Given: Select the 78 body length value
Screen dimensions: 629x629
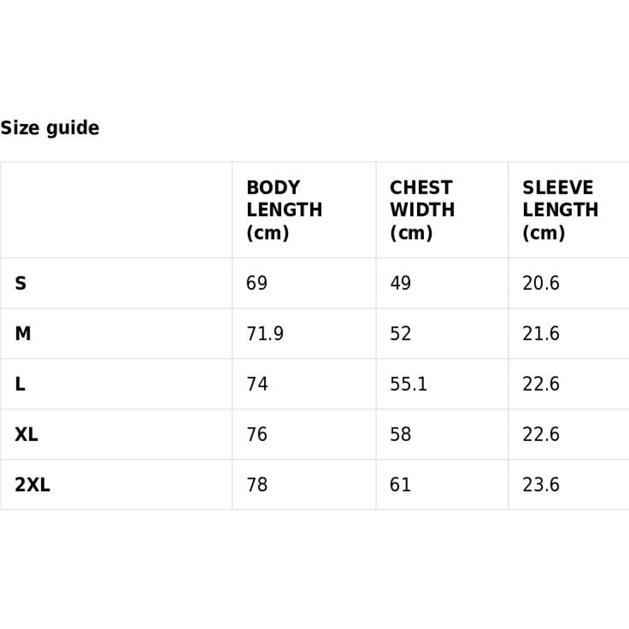Looking at the screenshot, I should (257, 485).
